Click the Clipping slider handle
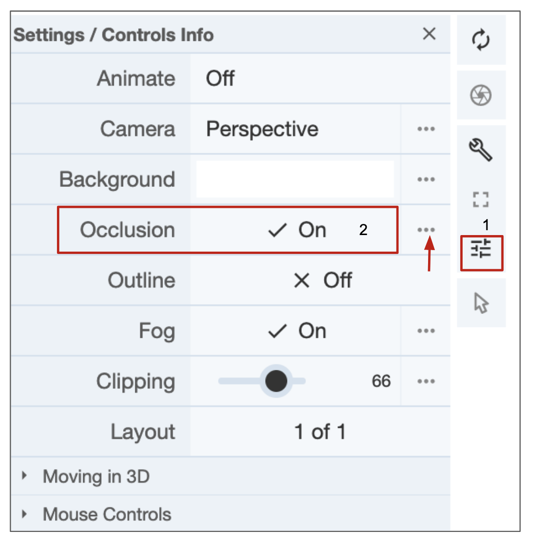 click(276, 381)
